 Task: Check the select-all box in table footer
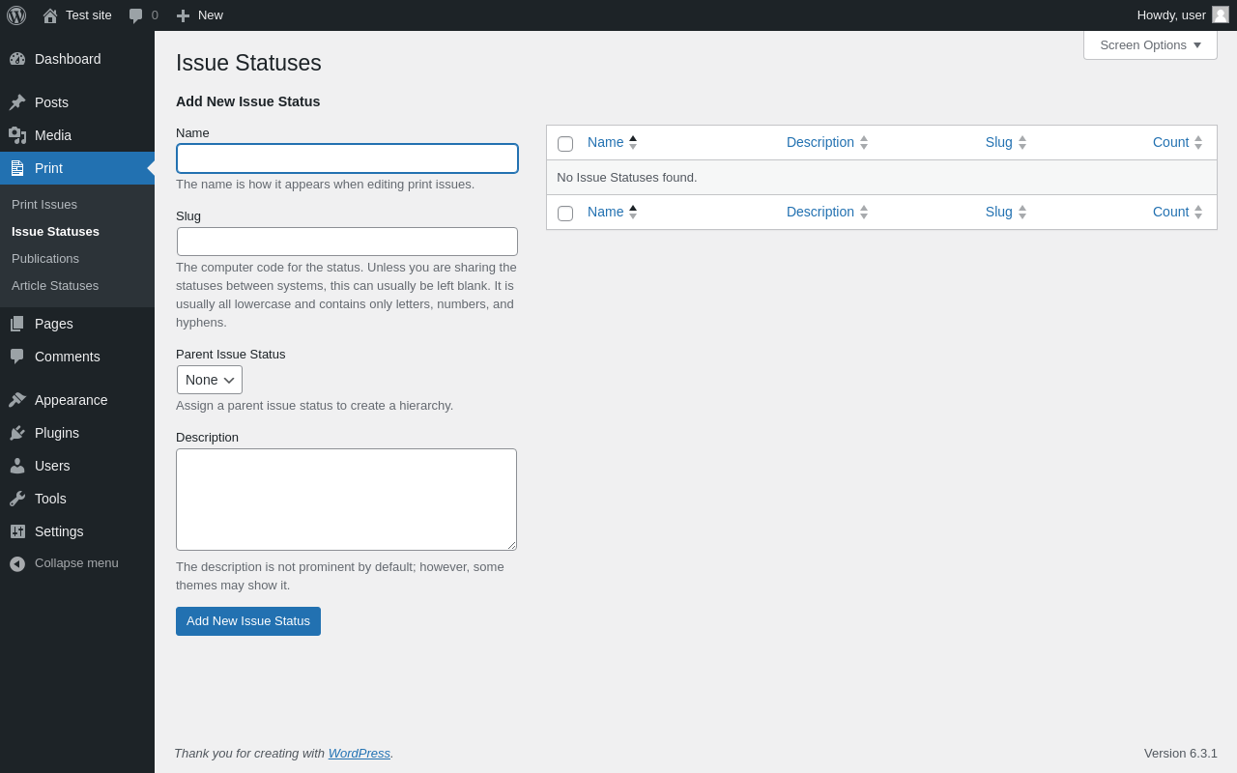(x=565, y=214)
